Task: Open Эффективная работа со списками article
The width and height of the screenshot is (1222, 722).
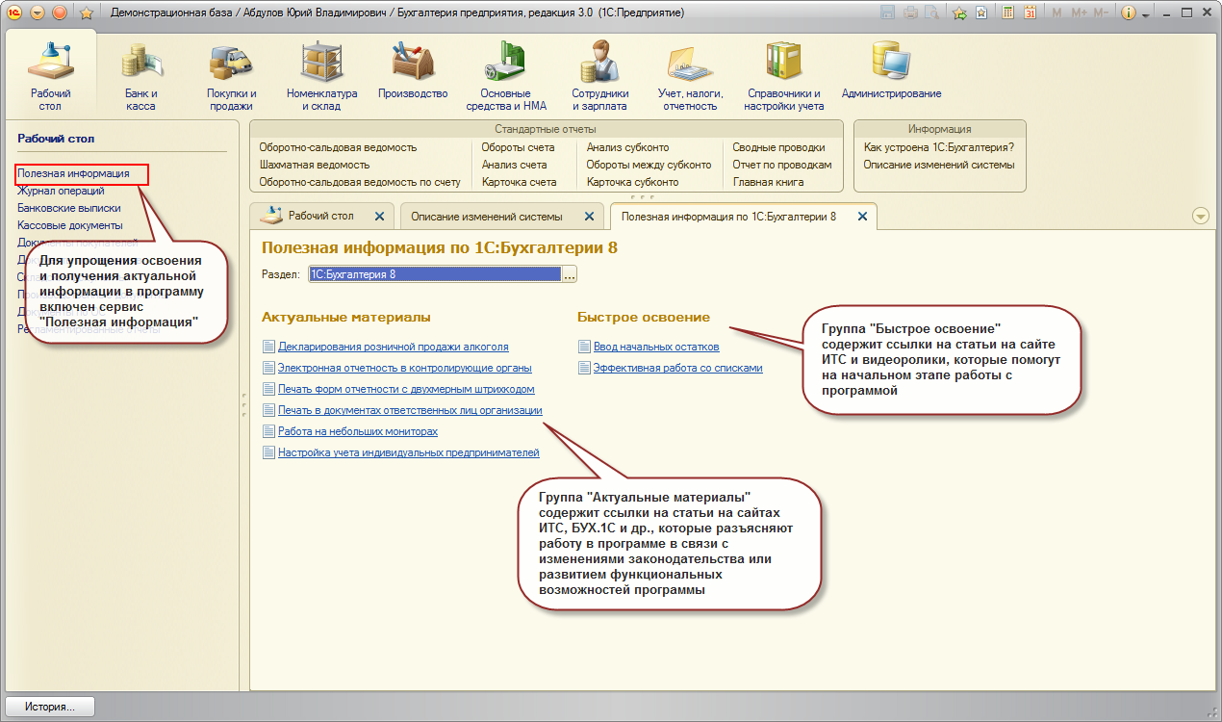Action: click(x=677, y=368)
